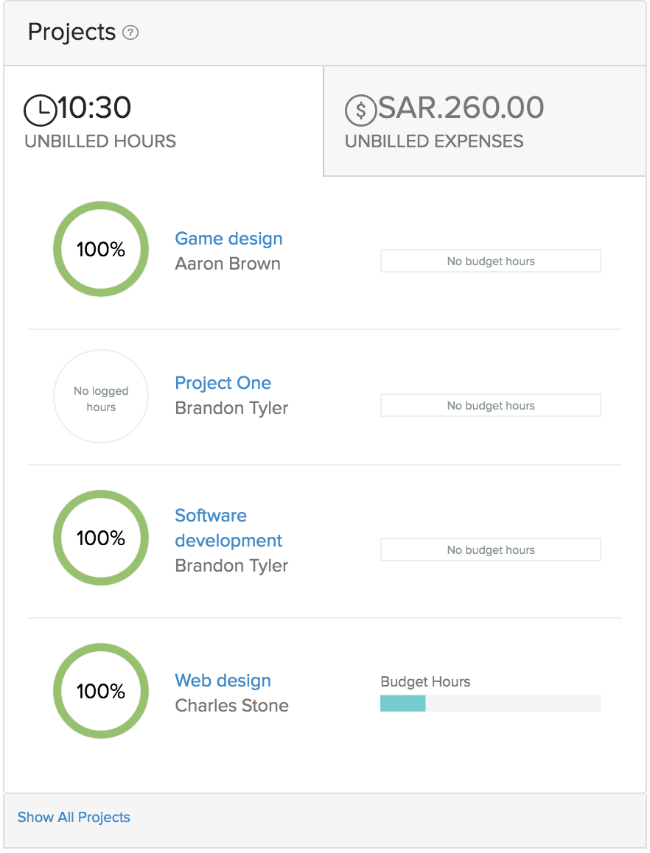650x853 pixels.
Task: Switch to the Unbilled Hours tab
Action: pos(164,122)
